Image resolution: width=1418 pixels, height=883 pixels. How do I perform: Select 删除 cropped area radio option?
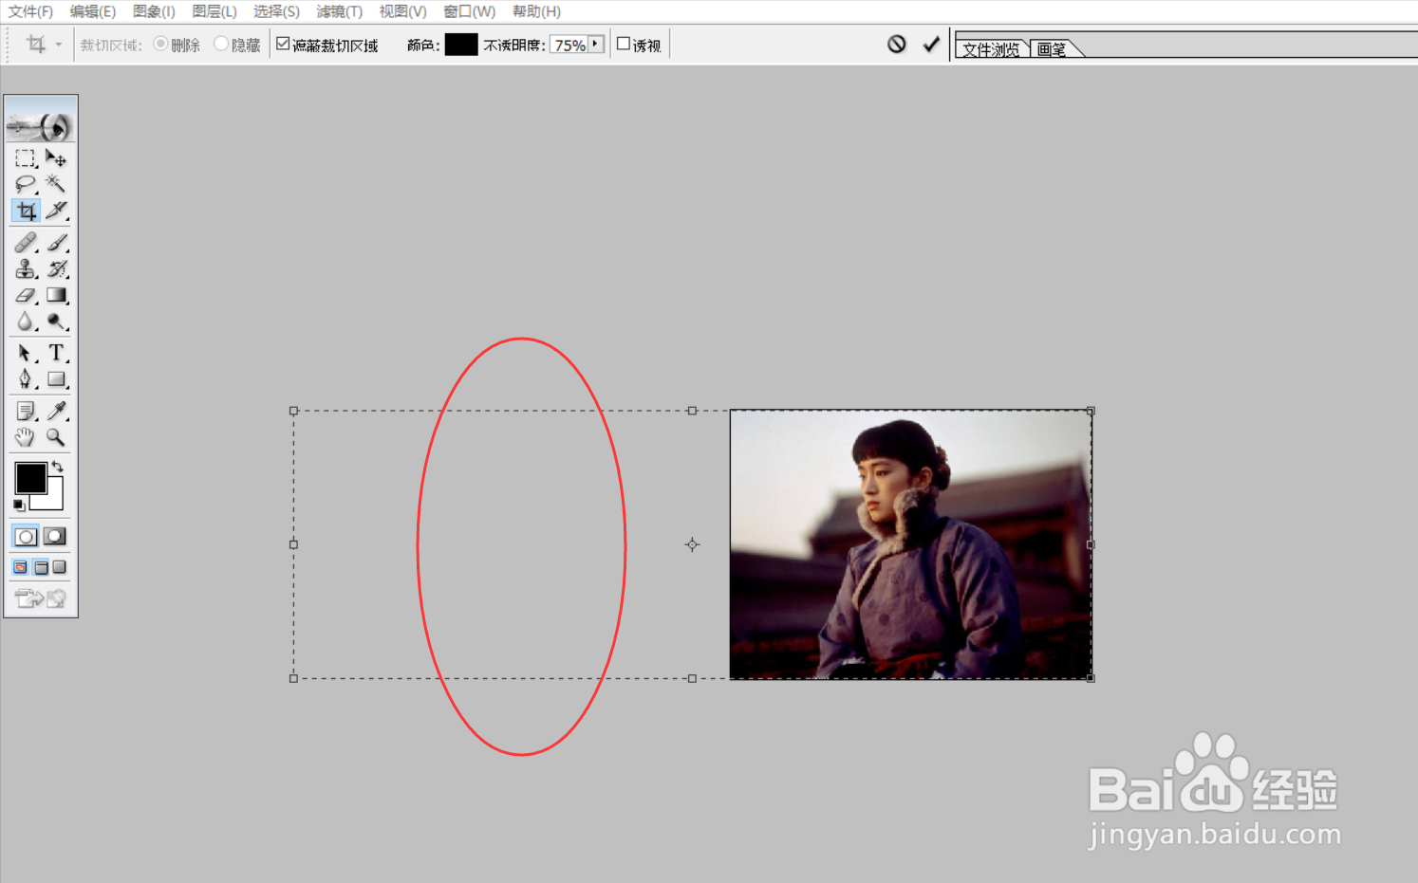(x=160, y=44)
